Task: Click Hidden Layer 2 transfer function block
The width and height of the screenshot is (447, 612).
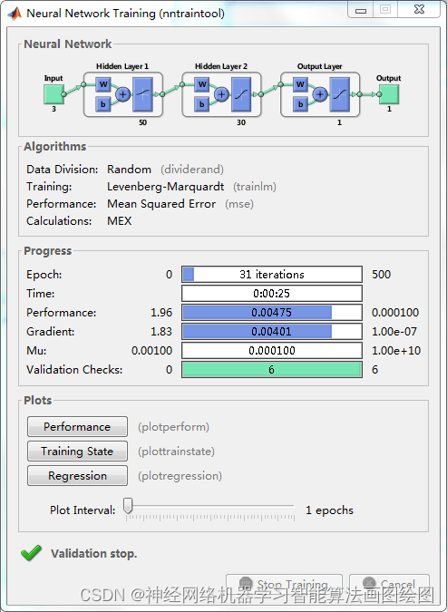Action: coord(241,94)
